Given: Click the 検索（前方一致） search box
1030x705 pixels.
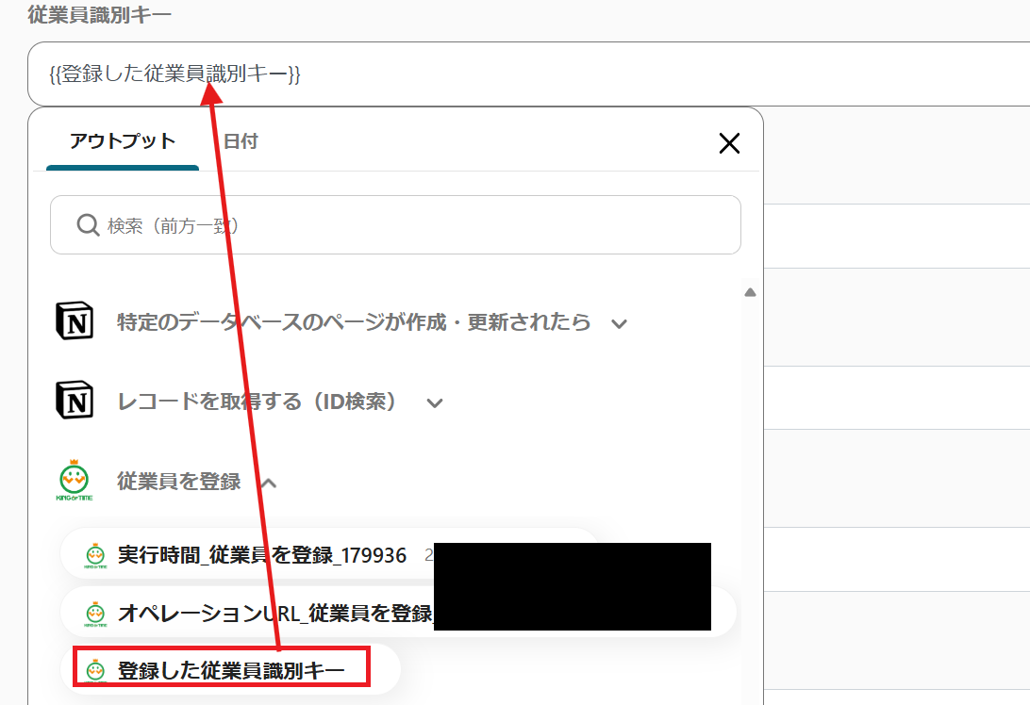Looking at the screenshot, I should click(x=395, y=225).
